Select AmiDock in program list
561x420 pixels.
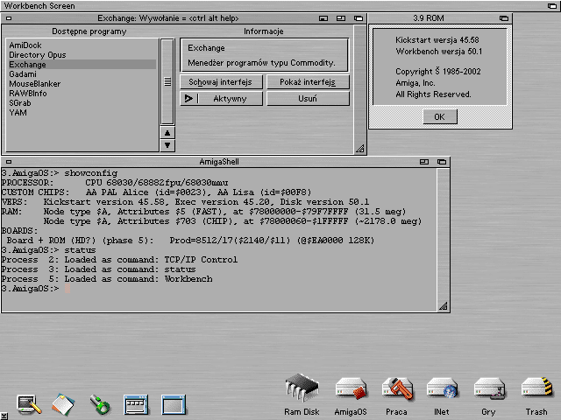tap(82, 45)
